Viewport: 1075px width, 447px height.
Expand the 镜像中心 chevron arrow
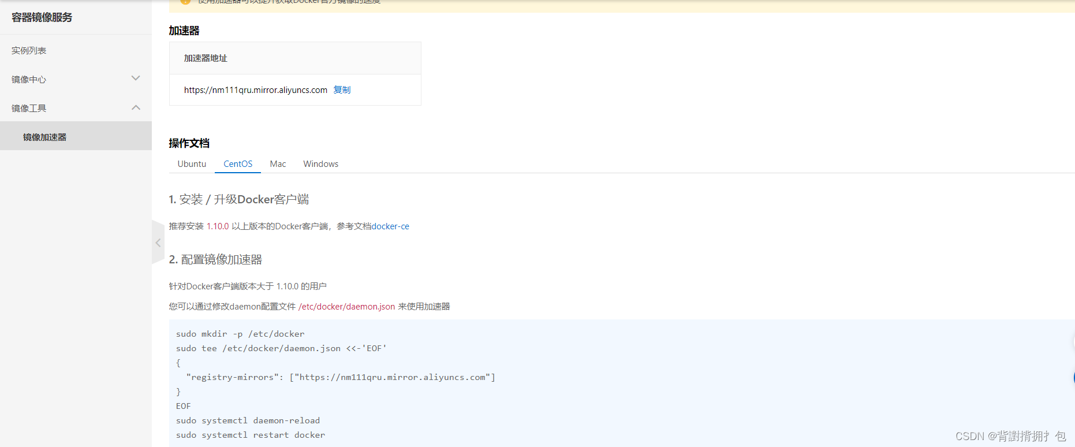click(x=136, y=78)
